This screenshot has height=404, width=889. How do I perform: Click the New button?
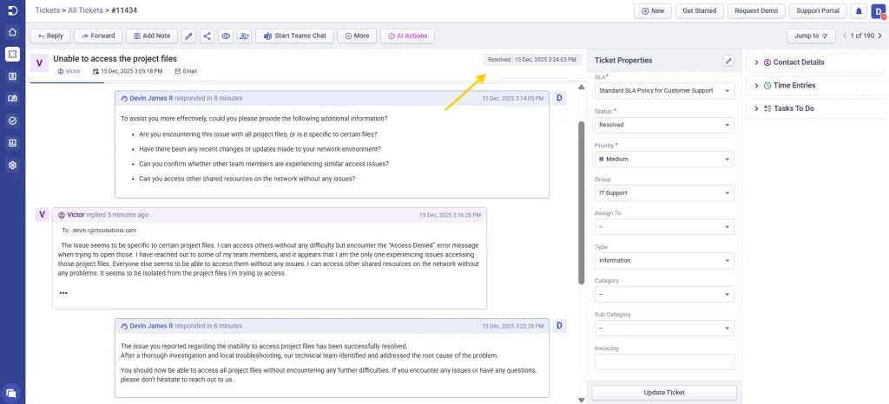pyautogui.click(x=653, y=10)
